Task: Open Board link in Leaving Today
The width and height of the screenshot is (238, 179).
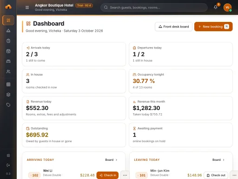Action: (x=218, y=160)
